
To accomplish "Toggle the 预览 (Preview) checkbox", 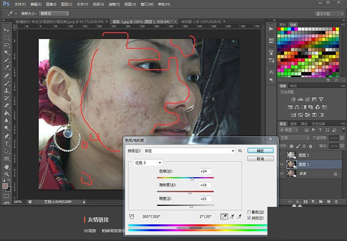I will coord(249,218).
